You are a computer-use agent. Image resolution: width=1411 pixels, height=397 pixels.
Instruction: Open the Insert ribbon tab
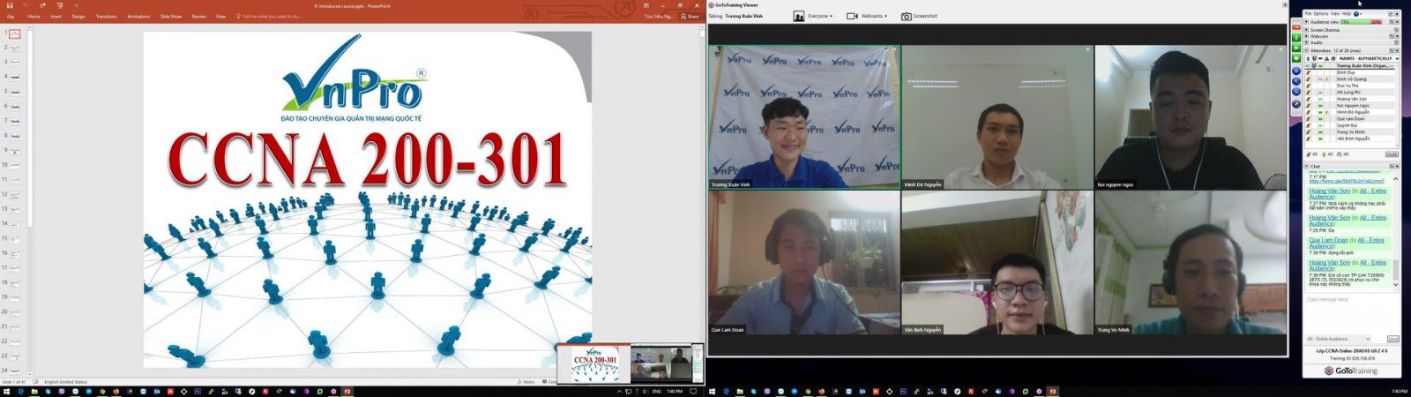(x=56, y=16)
